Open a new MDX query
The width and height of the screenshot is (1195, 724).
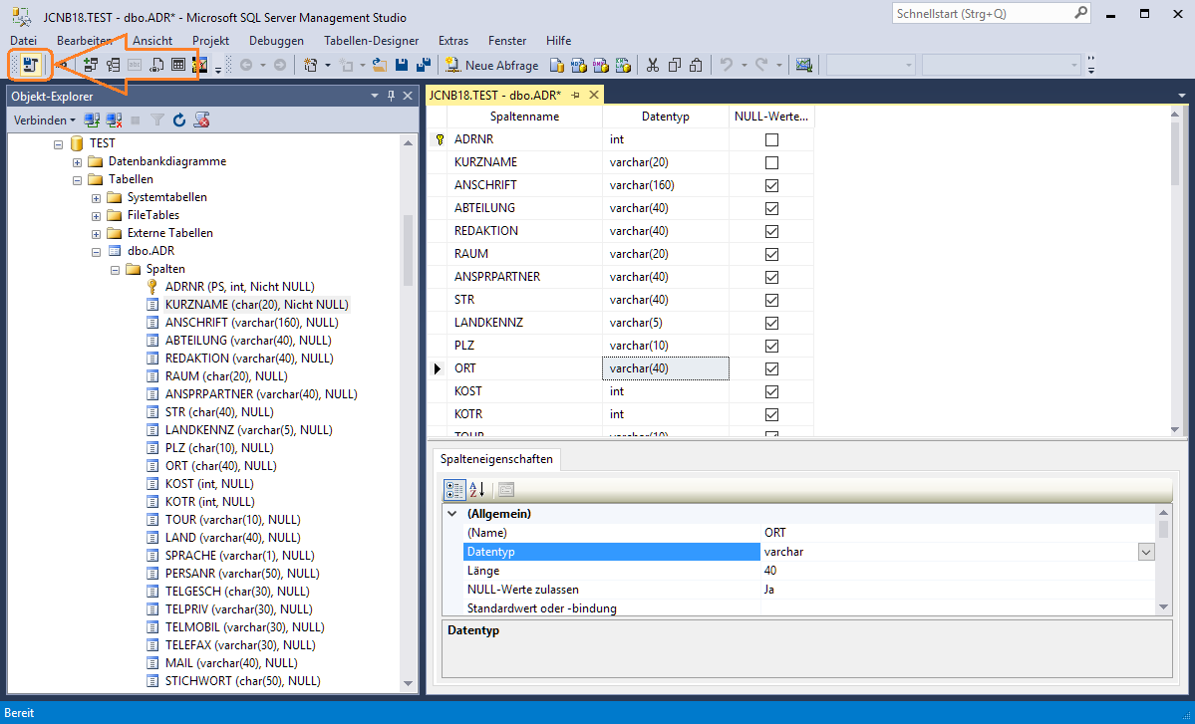click(579, 66)
